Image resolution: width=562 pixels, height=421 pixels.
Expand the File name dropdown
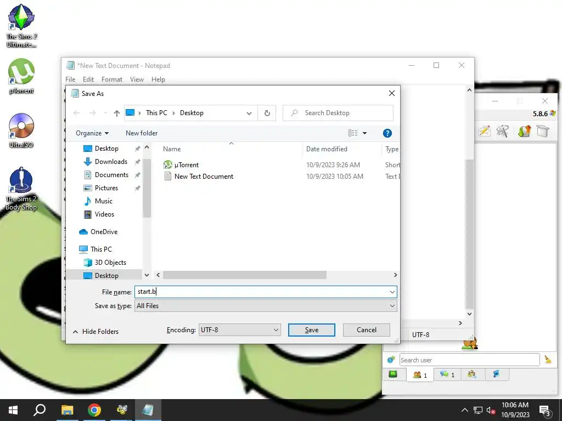coord(392,292)
